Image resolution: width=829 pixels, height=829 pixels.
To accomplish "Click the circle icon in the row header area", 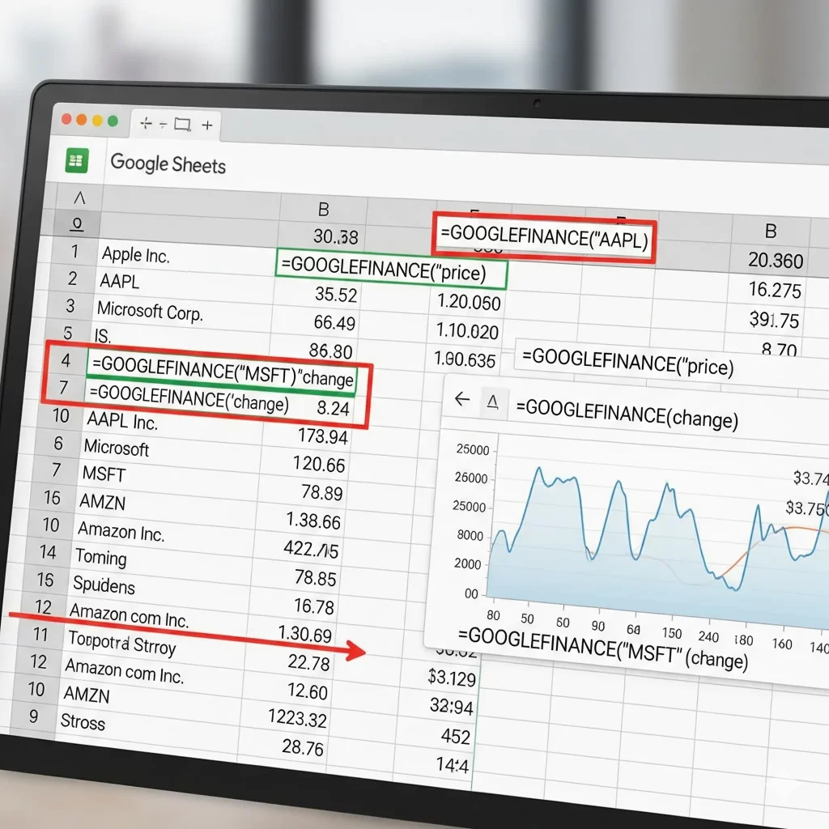I will point(75,224).
